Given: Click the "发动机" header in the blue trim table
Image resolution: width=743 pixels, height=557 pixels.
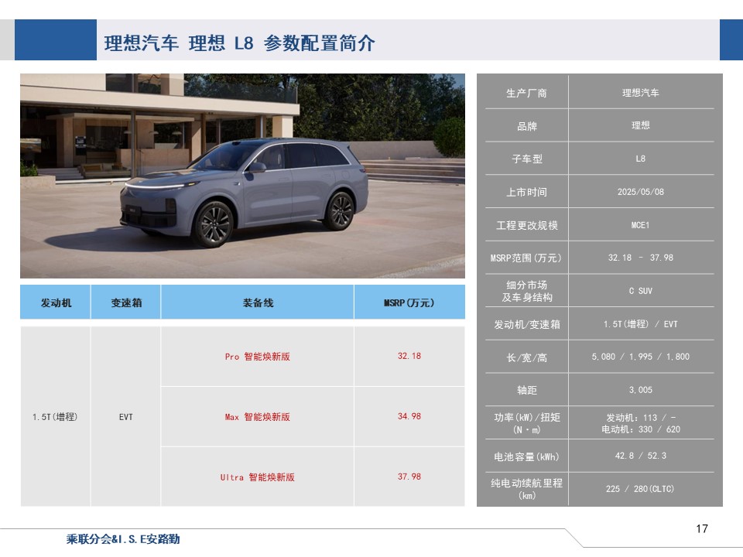Looking at the screenshot, I should point(56,302).
